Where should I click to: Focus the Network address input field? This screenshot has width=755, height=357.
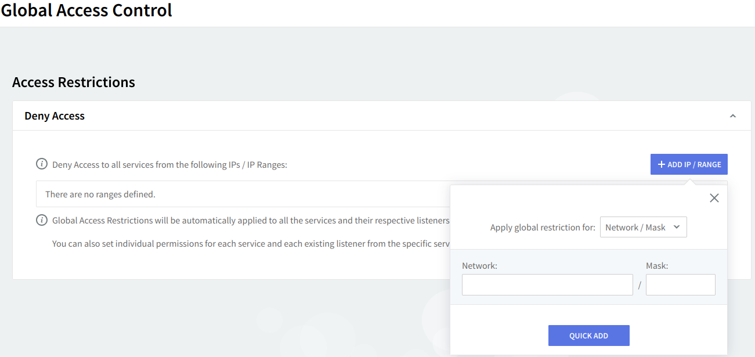coord(547,285)
